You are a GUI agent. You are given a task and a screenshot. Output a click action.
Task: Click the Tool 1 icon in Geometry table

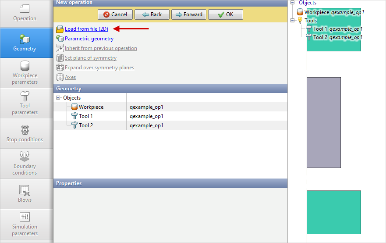click(x=74, y=116)
